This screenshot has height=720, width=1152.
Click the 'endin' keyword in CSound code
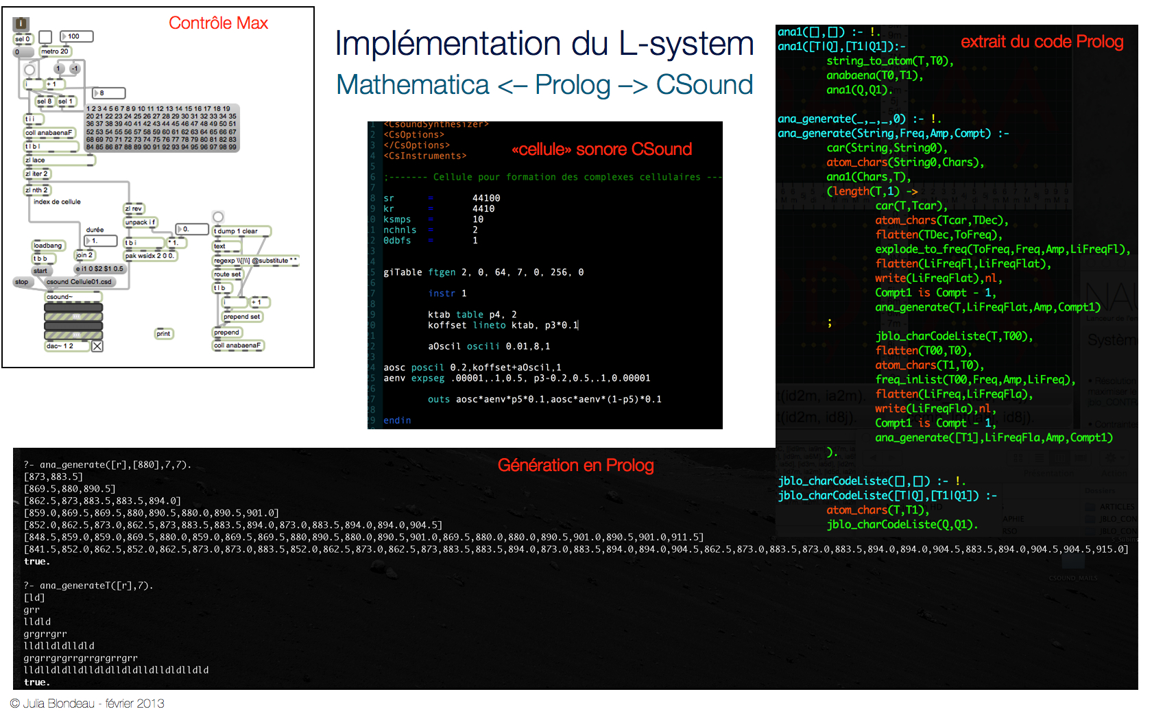397,420
